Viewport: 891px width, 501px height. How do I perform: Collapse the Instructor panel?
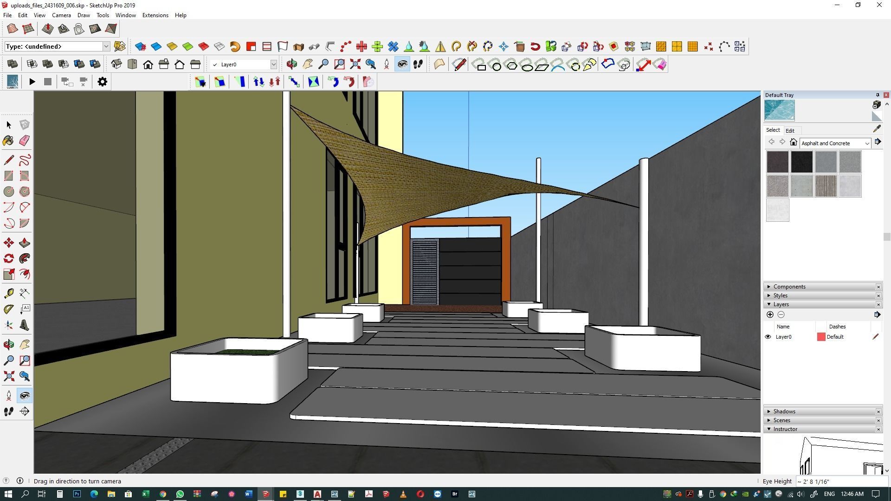coord(785,429)
